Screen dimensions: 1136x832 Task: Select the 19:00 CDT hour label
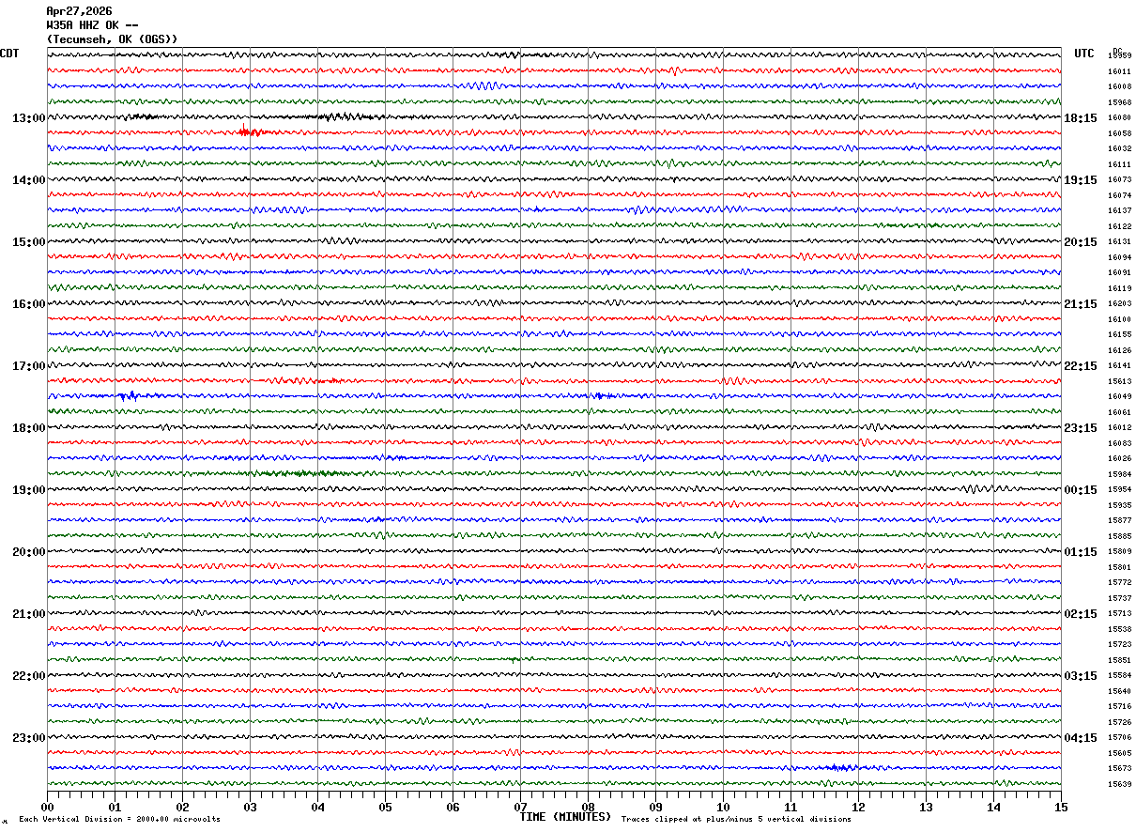click(28, 490)
